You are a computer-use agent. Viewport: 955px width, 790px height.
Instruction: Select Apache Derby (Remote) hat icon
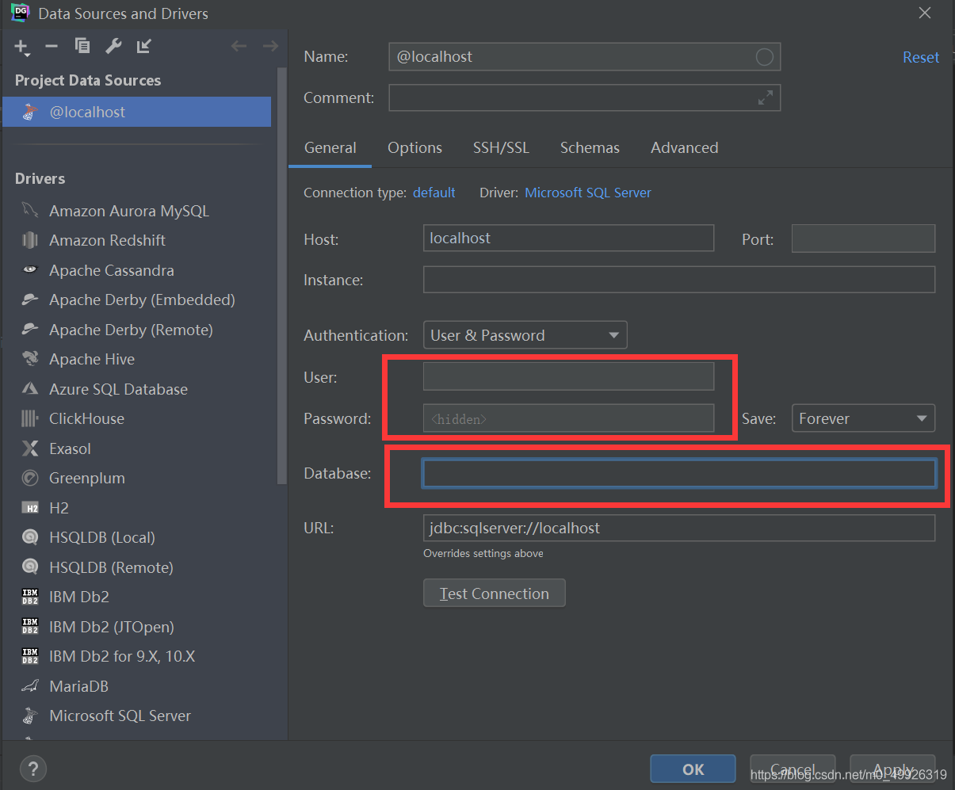click(x=30, y=330)
